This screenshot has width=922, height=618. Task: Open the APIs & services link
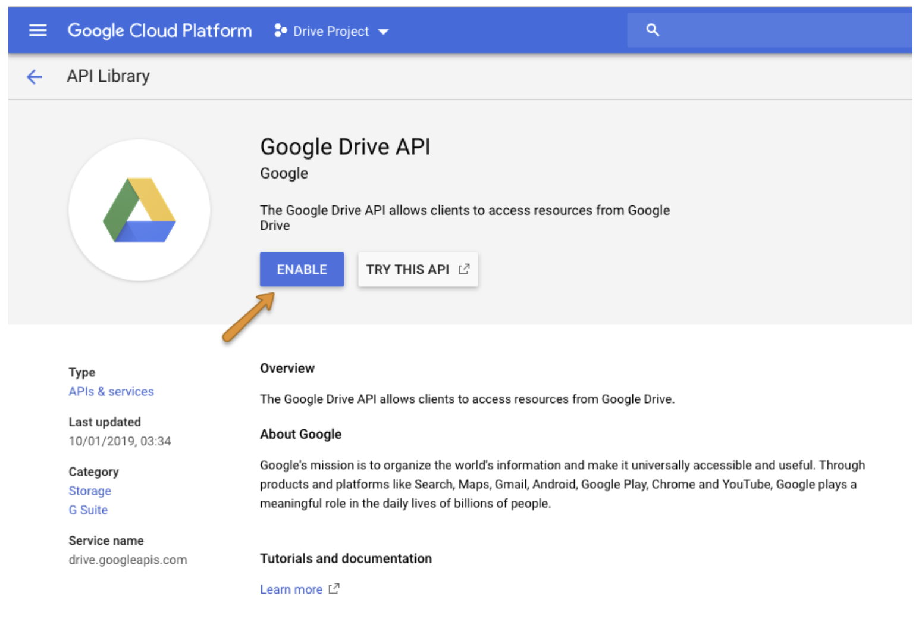[x=111, y=391]
